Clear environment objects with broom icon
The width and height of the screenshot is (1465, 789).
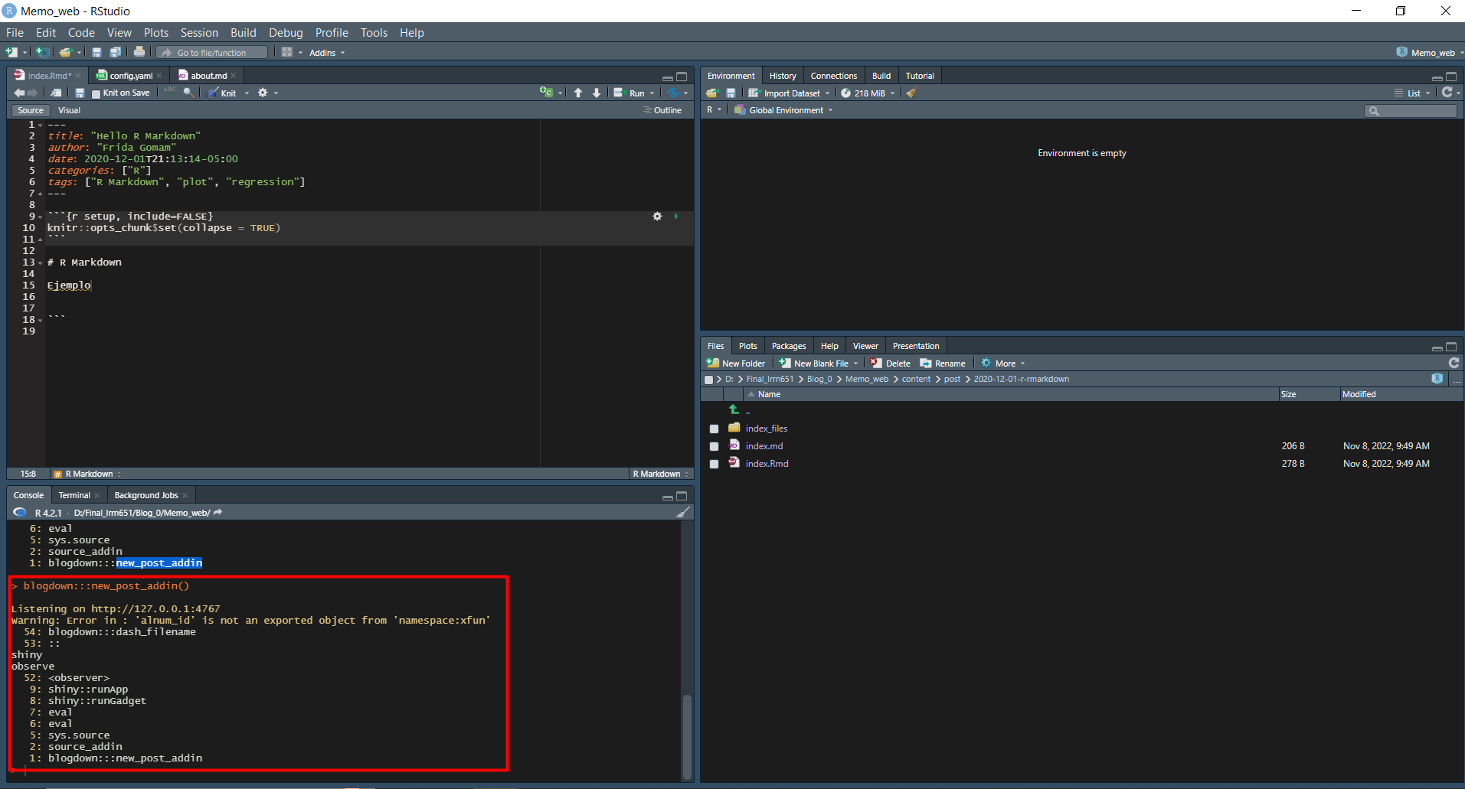pyautogui.click(x=911, y=93)
